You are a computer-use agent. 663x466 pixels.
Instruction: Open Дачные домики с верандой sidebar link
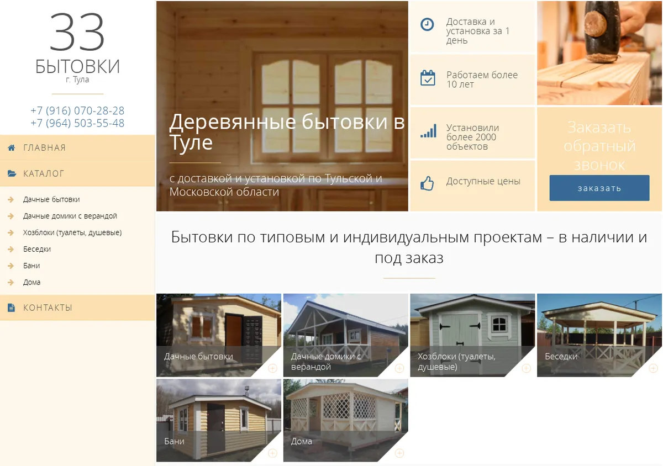coord(70,216)
